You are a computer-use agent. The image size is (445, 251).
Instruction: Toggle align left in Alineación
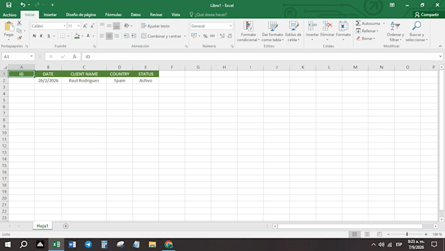(x=102, y=36)
